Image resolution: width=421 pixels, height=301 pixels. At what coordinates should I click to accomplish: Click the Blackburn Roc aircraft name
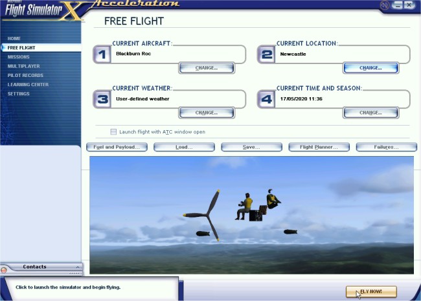tap(133, 54)
